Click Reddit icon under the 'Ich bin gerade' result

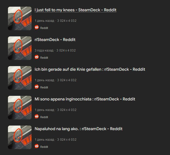click(x=37, y=87)
